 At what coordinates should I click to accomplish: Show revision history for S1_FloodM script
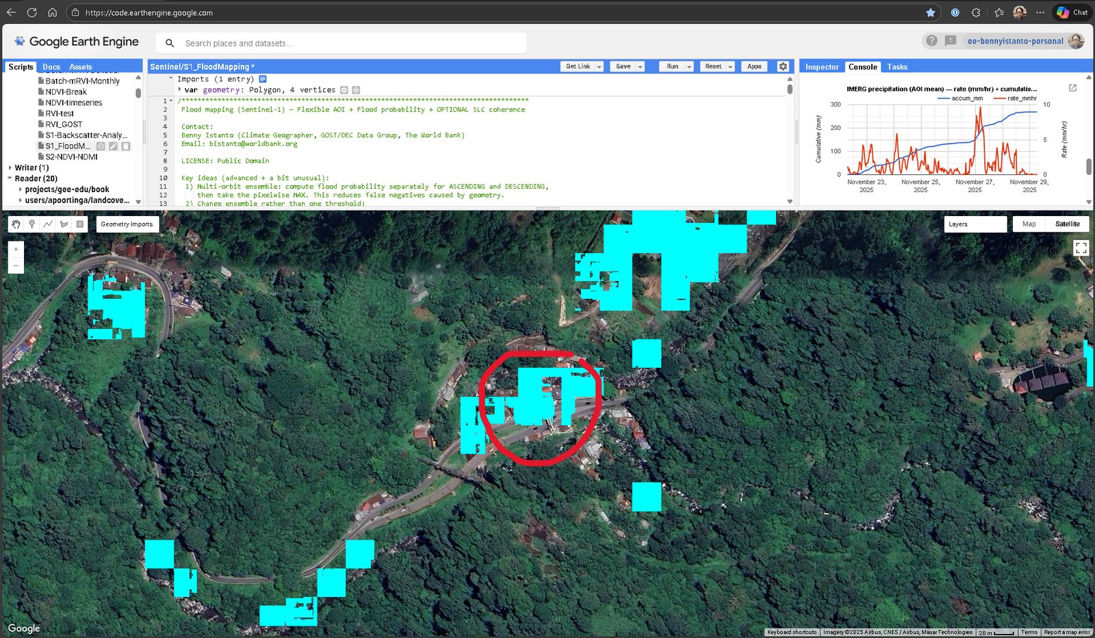(x=101, y=146)
